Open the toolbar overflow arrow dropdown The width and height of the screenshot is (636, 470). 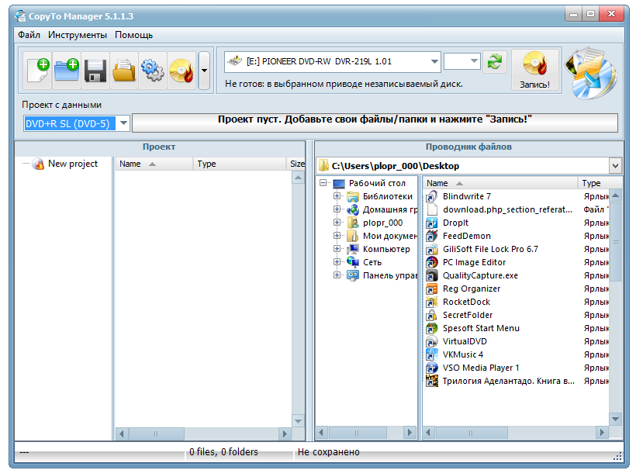coord(204,70)
